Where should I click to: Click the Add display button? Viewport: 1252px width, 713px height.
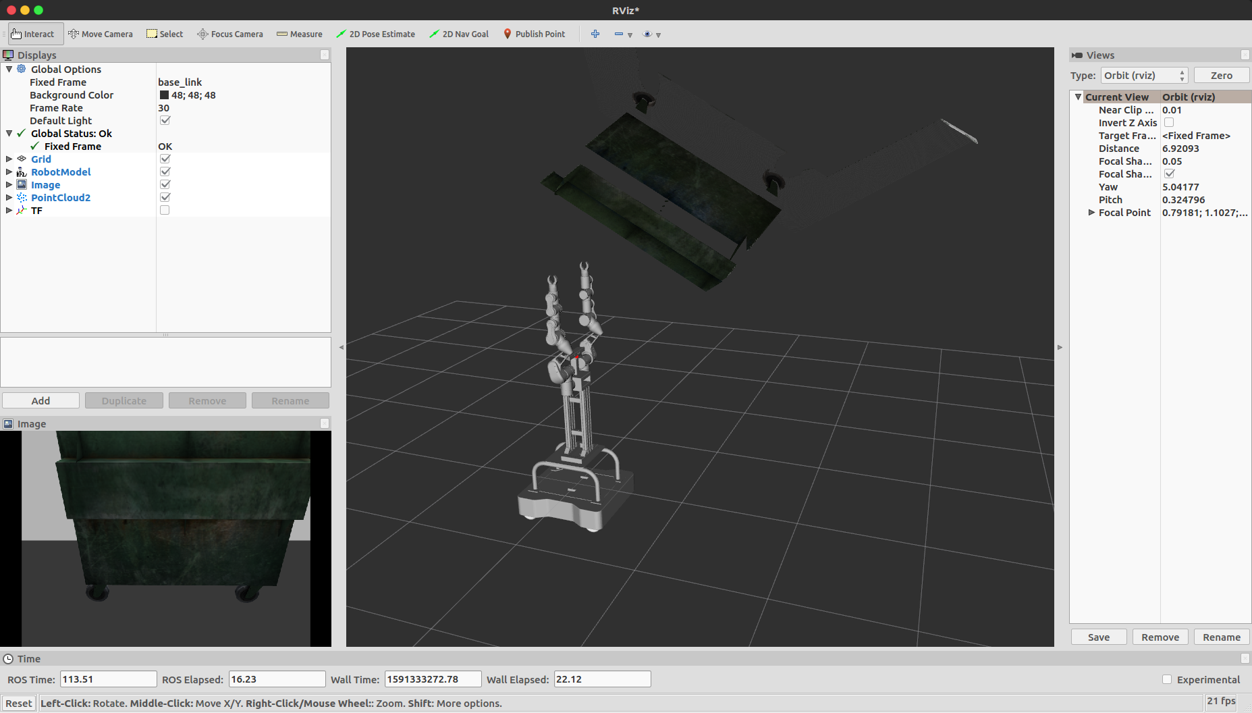click(x=40, y=400)
